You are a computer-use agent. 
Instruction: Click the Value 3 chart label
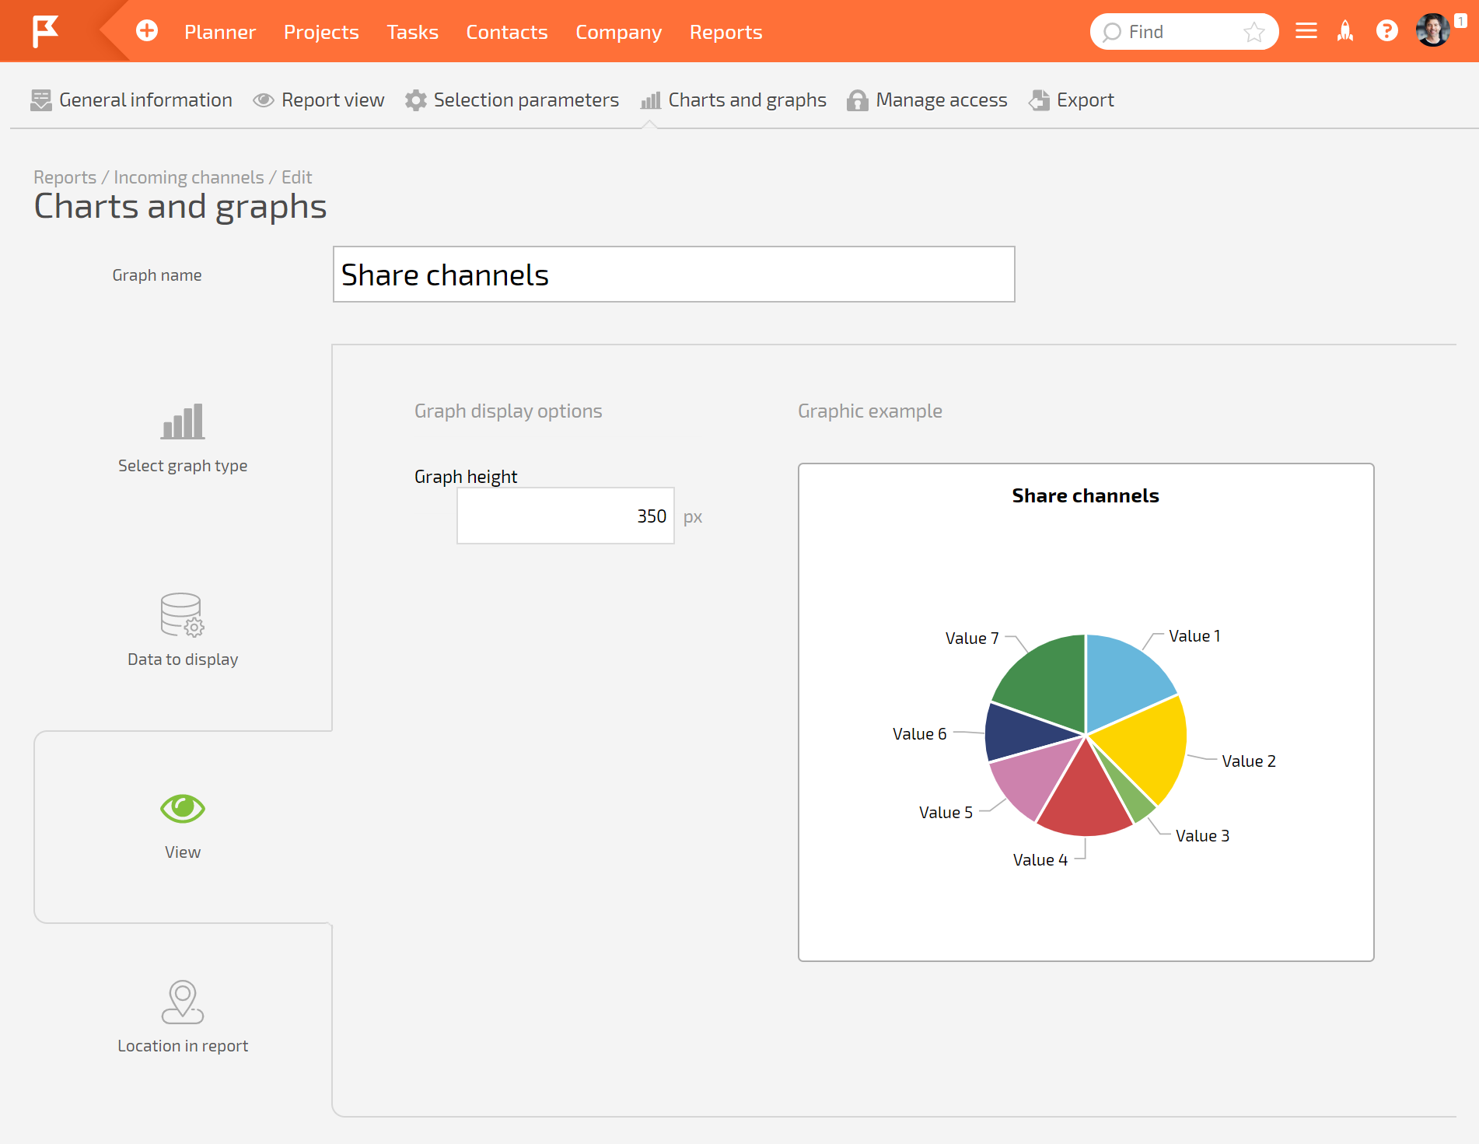(1202, 836)
